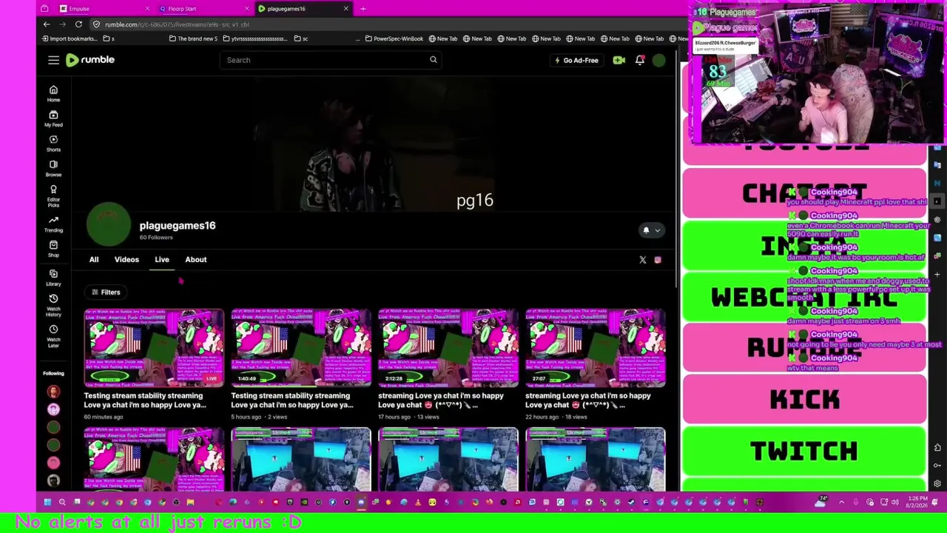Open Watch Later in sidebar

[x=53, y=335]
